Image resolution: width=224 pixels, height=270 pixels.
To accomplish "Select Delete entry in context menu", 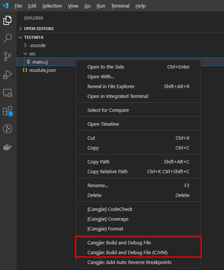I will [138, 195].
